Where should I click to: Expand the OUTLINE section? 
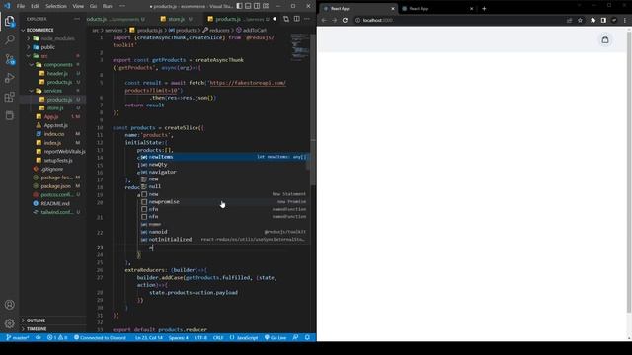coord(36,320)
